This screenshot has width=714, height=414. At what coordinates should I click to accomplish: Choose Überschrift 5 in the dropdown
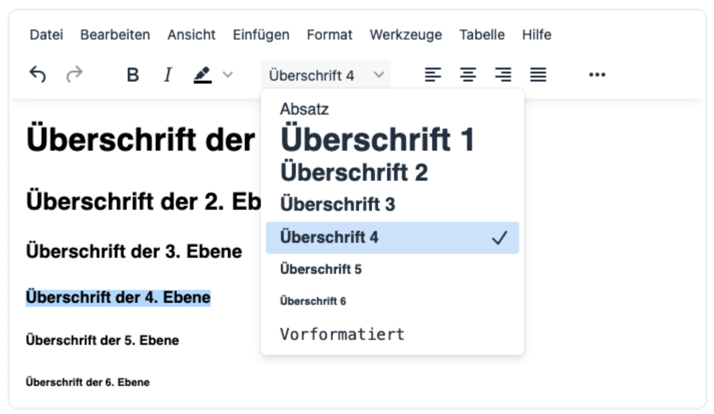coord(393,269)
